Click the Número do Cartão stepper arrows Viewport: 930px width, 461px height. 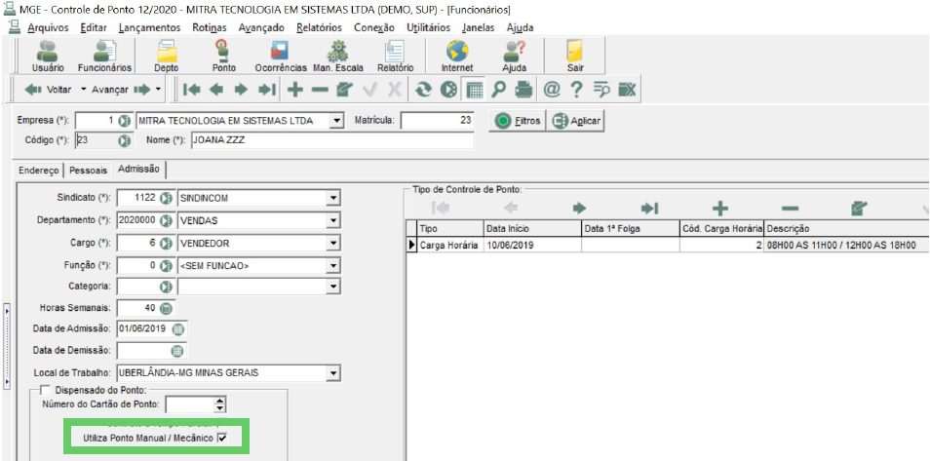click(220, 405)
